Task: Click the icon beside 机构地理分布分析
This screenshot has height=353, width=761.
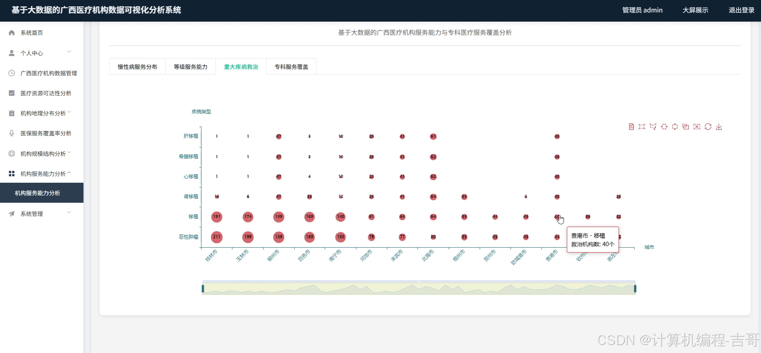Action: (x=12, y=113)
